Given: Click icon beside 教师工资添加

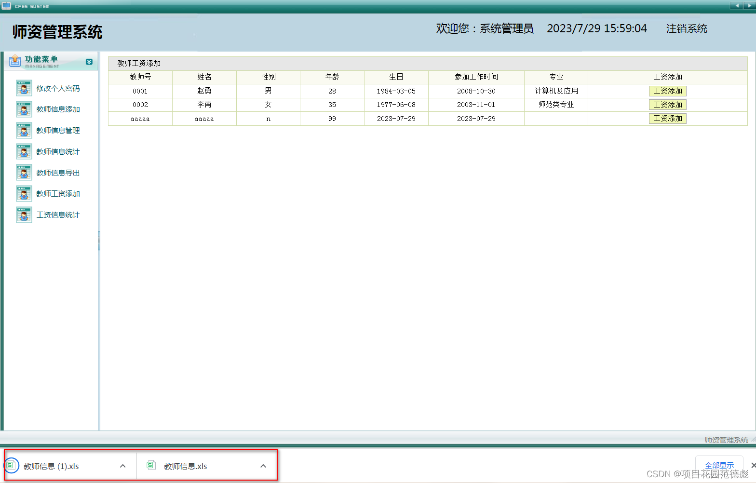Looking at the screenshot, I should (24, 194).
